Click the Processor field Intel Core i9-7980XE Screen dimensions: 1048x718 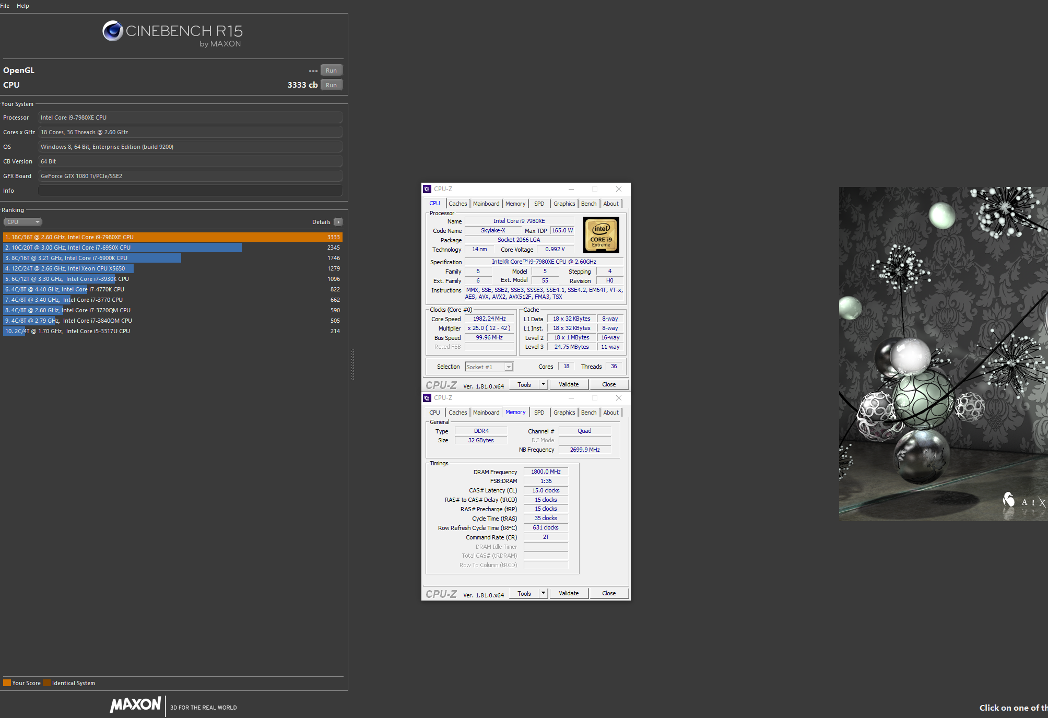click(x=190, y=117)
